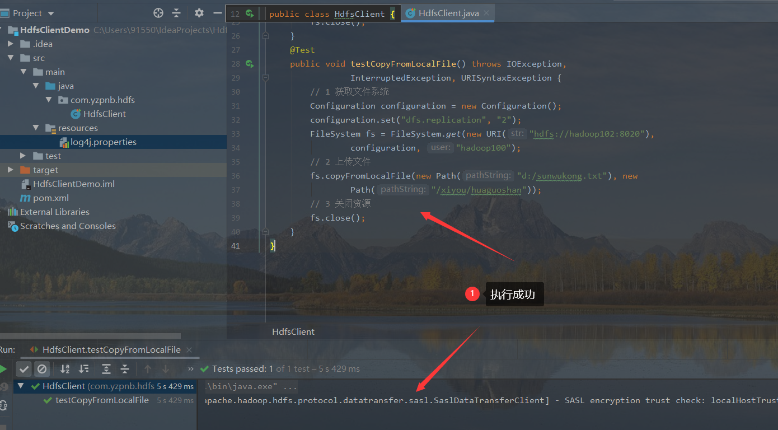This screenshot has height=430, width=778.
Task: Click horizontal scrollbar under Project tree
Action: tap(91, 336)
